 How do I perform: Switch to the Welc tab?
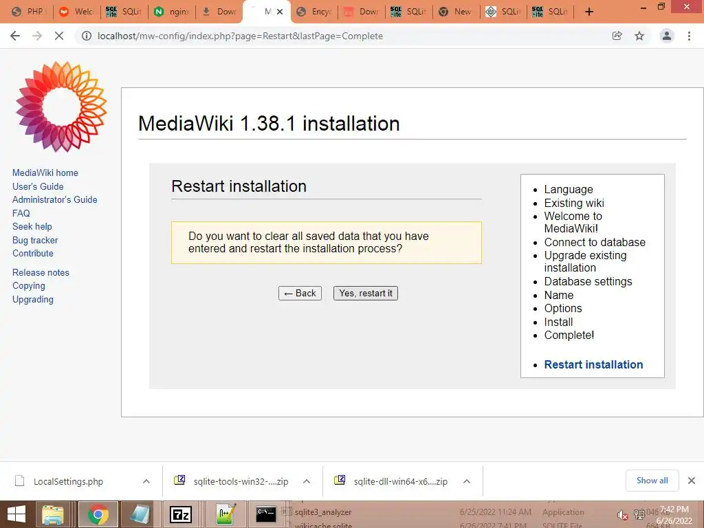pos(76,12)
